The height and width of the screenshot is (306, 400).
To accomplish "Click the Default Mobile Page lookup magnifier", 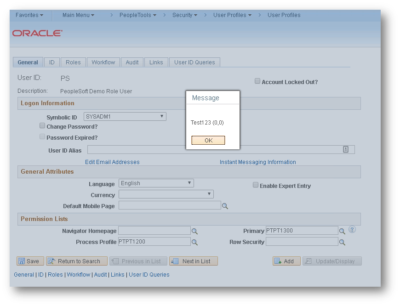I will pyautogui.click(x=225, y=206).
